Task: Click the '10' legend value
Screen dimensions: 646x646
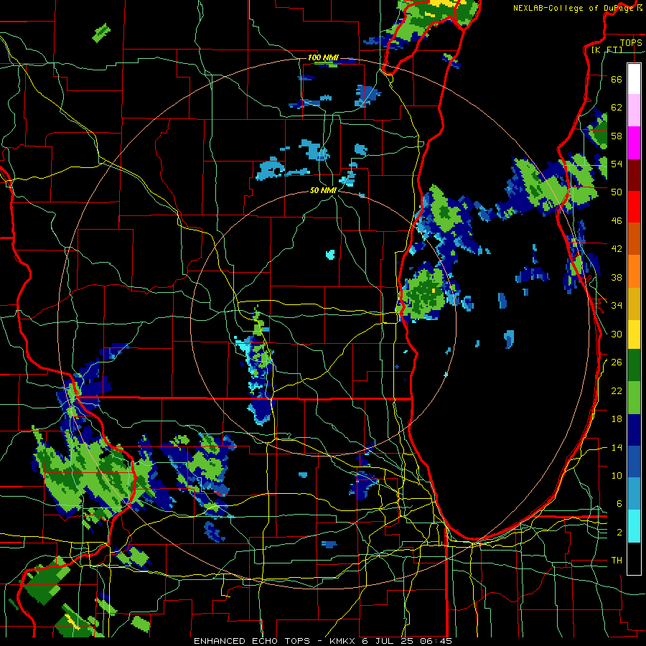Action: [617, 475]
